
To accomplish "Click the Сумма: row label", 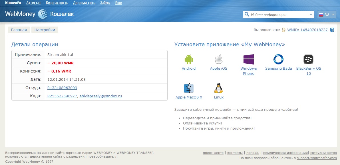I will coord(33,63).
